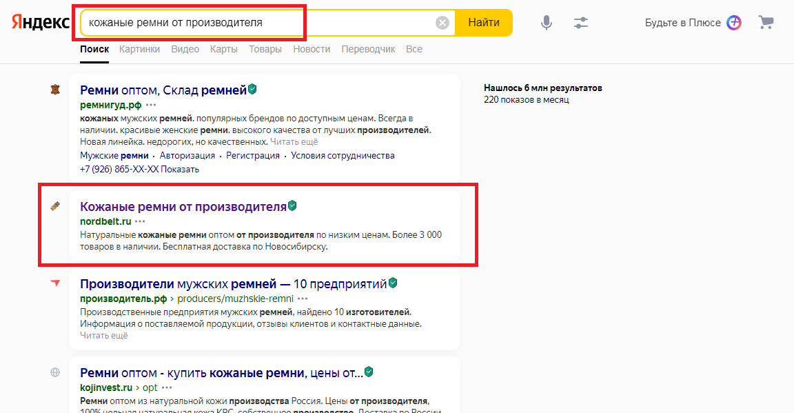The width and height of the screenshot is (794, 413).
Task: Switch to the Товары tab
Action: (x=265, y=49)
